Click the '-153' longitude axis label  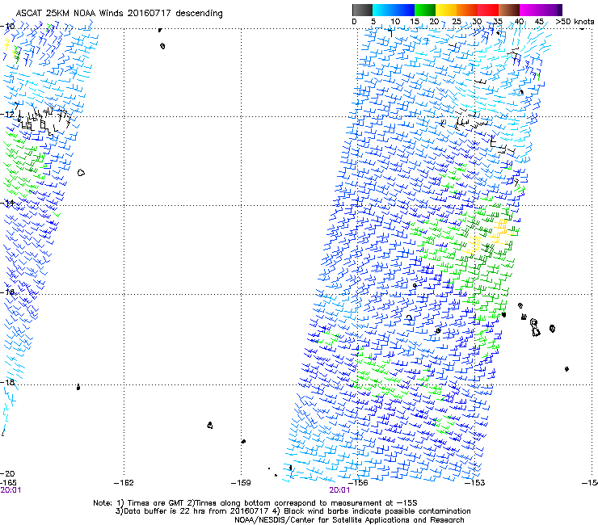475,483
